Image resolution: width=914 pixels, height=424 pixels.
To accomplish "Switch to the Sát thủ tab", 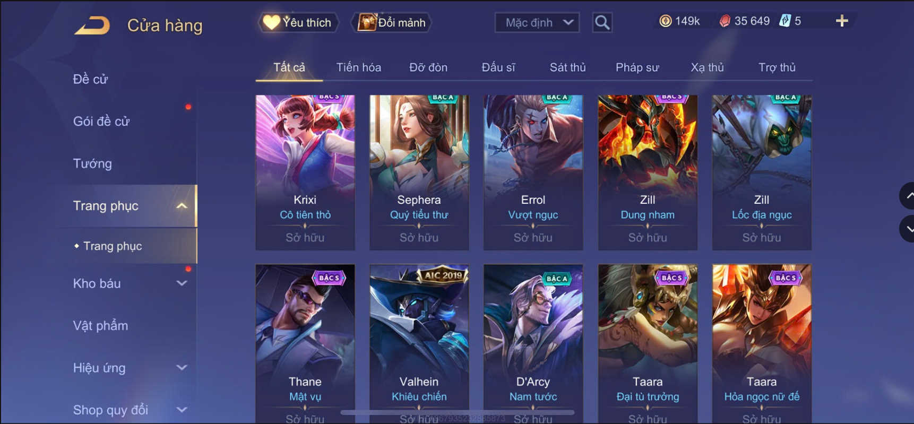I will point(567,67).
